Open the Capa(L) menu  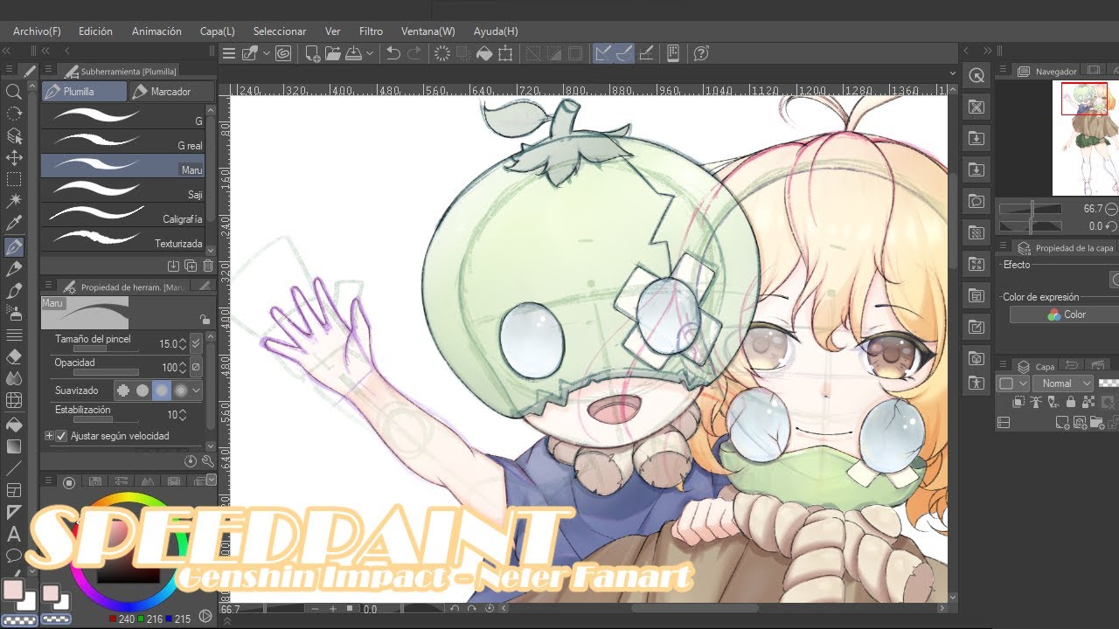(217, 31)
